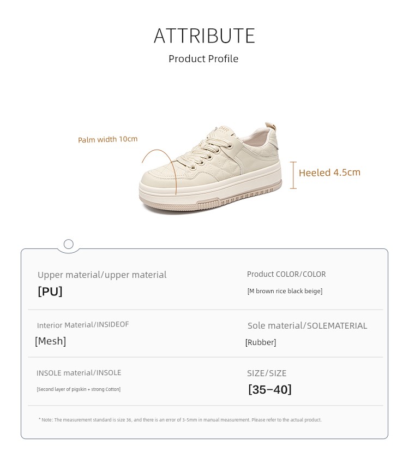Viewport: 409px width, 457px height.
Task: Click the INSOLE material/INSOLE label
Action: point(79,373)
